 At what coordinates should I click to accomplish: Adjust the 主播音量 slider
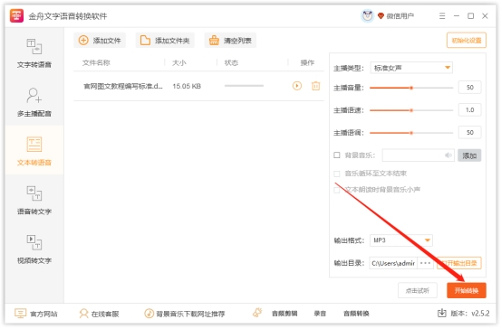[x=411, y=88]
